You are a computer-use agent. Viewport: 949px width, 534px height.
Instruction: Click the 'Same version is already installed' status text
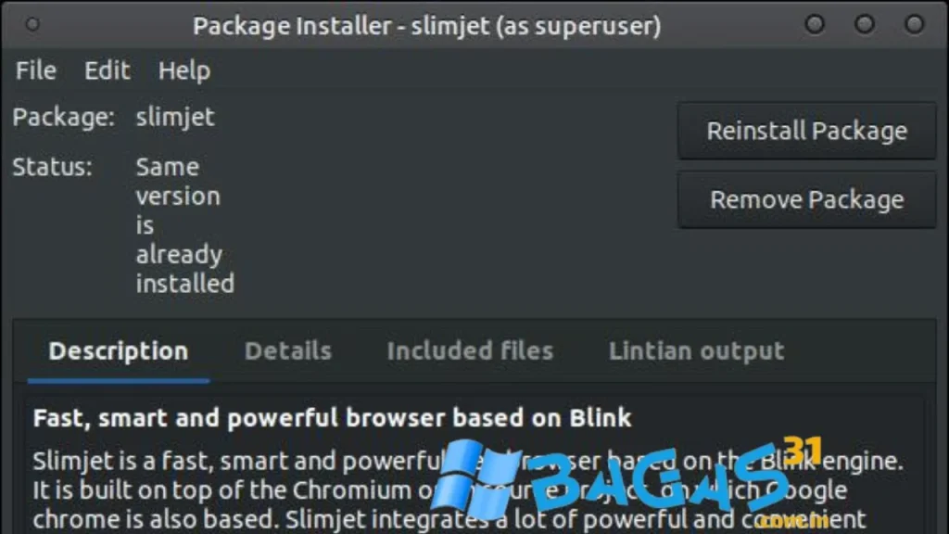click(x=184, y=225)
